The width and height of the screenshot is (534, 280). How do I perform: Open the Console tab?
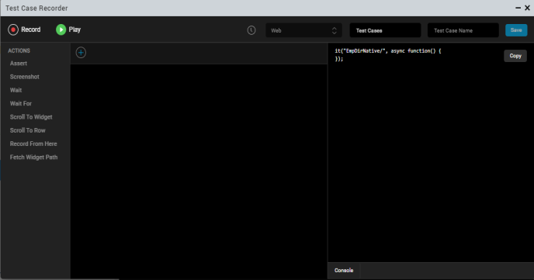click(x=344, y=271)
